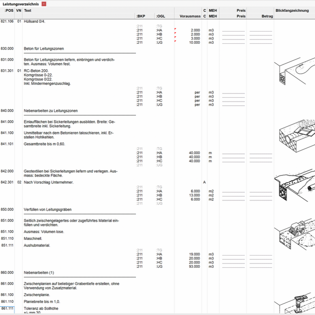Click the Vorausmass value 93.000 cell
The width and height of the screenshot is (315, 315).
(x=194, y=267)
